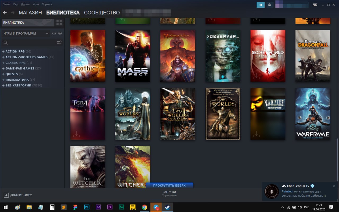Image resolution: width=339 pixels, height=212 pixels.
Task: Open the ИГРЫ И ПРОГРАММЫ dropdown
Action: point(25,33)
